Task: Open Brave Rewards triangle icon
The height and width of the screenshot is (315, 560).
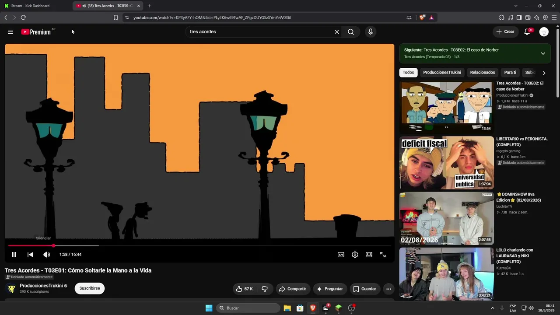Action: pos(431,17)
